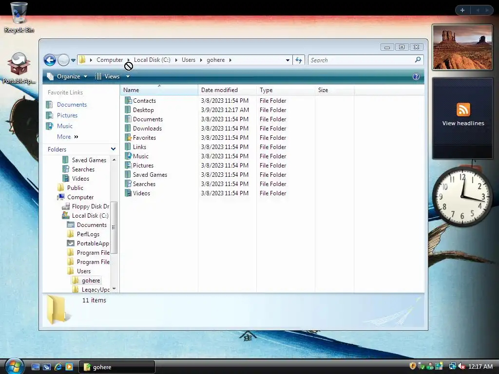This screenshot has width=499, height=374.
Task: Select the PortableApps desktop icon
Action: tap(19, 68)
